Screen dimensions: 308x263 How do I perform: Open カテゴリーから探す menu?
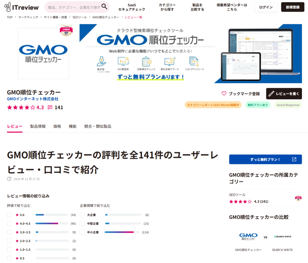167,7
